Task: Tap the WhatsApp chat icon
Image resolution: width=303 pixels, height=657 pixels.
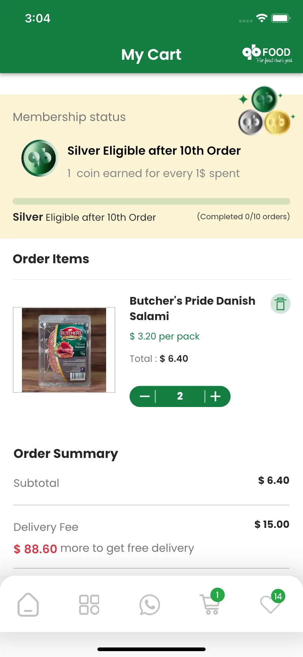Action: click(x=150, y=605)
